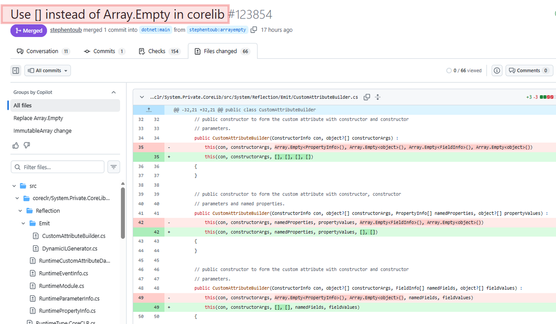Click the 17 hours ago timestamp

point(277,30)
